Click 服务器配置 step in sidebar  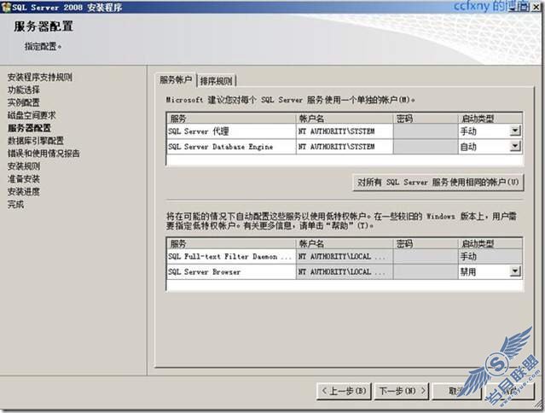(x=29, y=128)
